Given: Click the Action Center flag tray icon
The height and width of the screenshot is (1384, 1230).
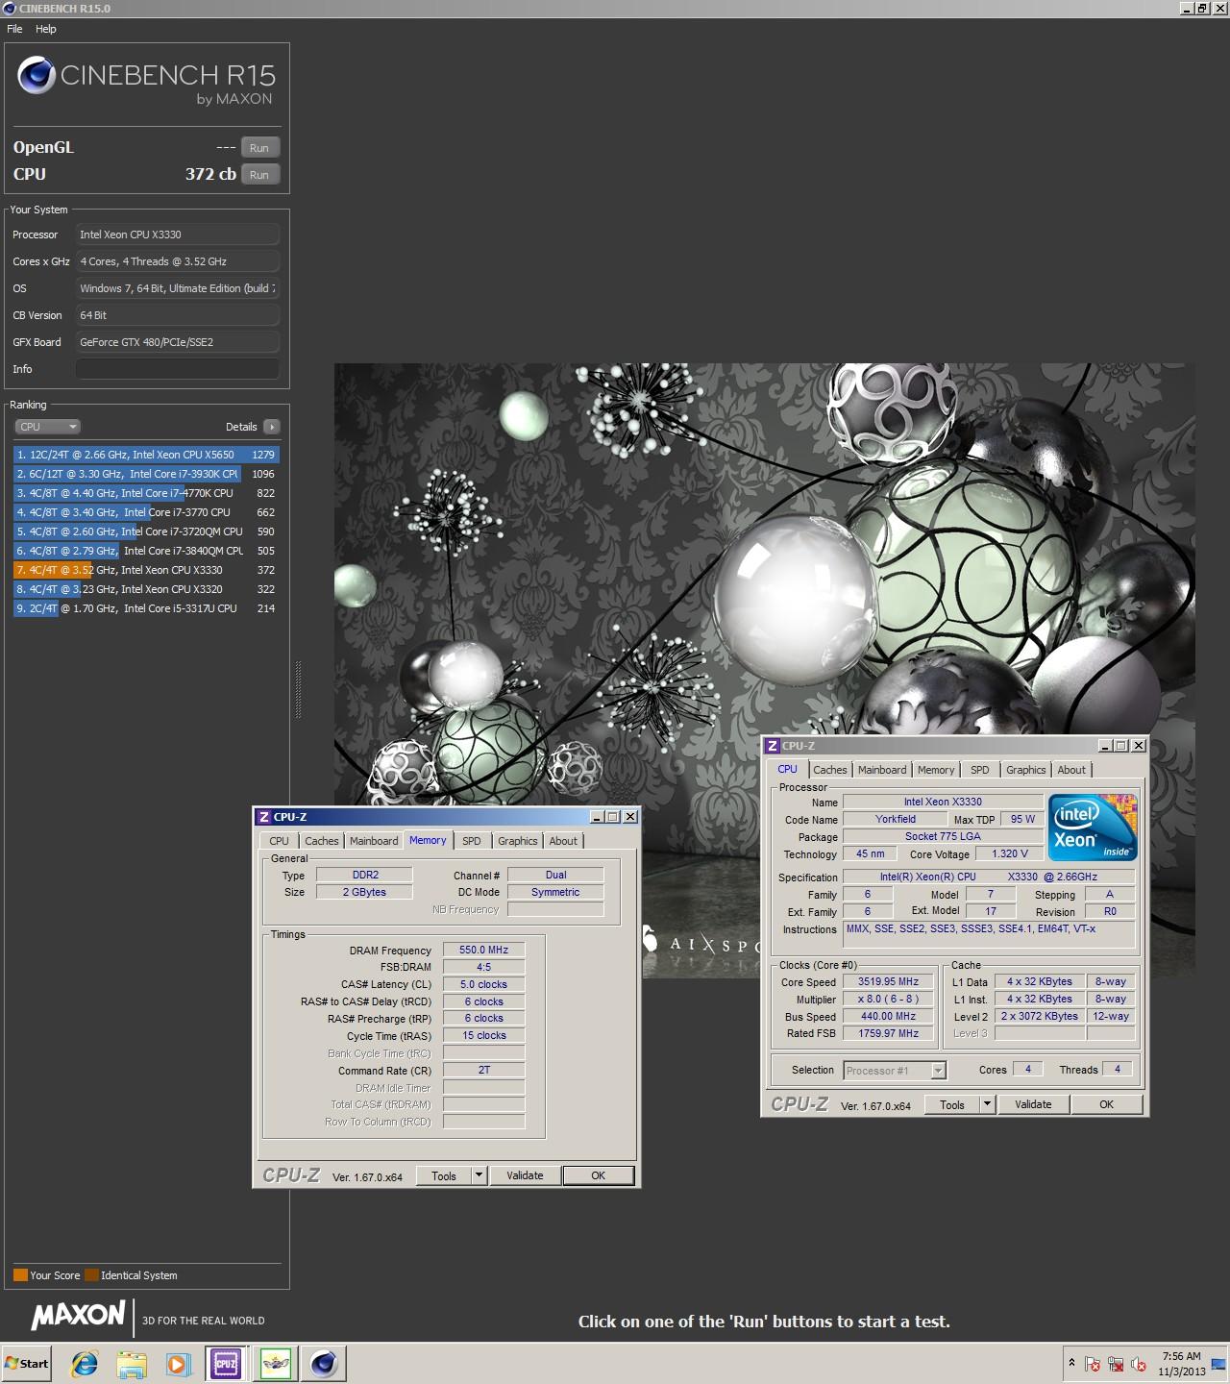Looking at the screenshot, I should (x=1093, y=1364).
